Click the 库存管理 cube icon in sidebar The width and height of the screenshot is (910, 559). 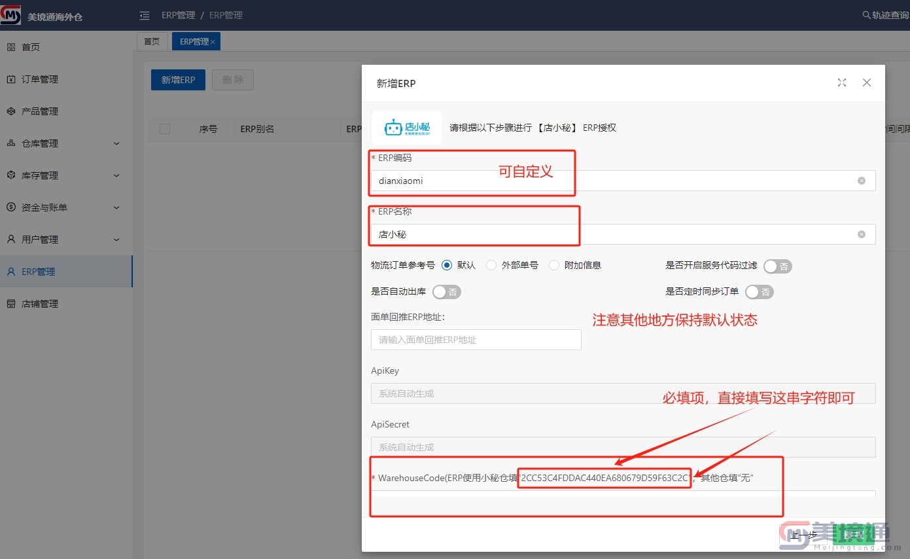point(10,175)
